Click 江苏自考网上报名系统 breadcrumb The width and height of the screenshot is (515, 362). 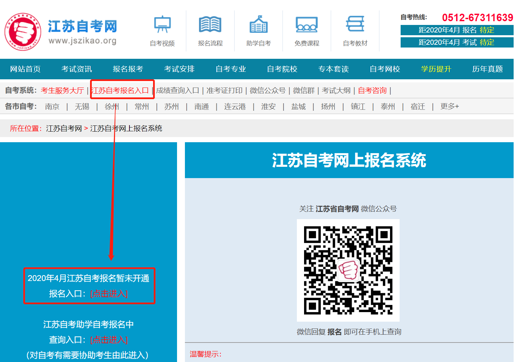[x=126, y=129]
